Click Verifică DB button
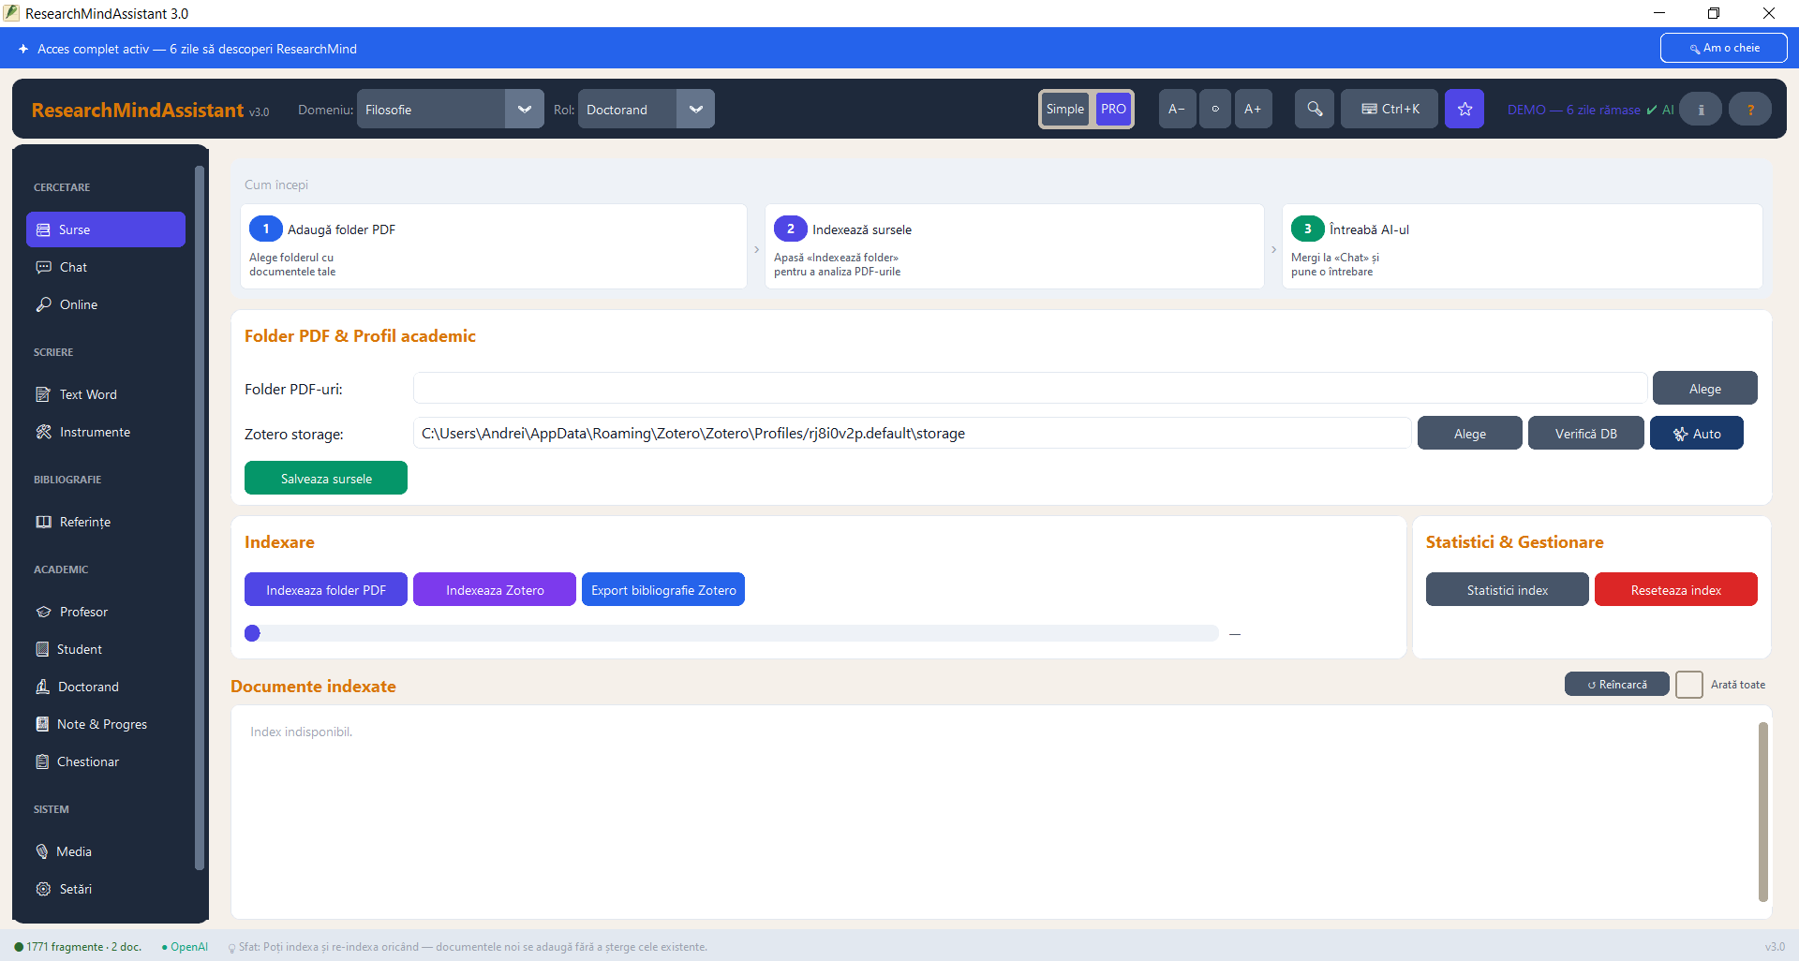Screen dimensions: 1799x961 click(x=1585, y=434)
